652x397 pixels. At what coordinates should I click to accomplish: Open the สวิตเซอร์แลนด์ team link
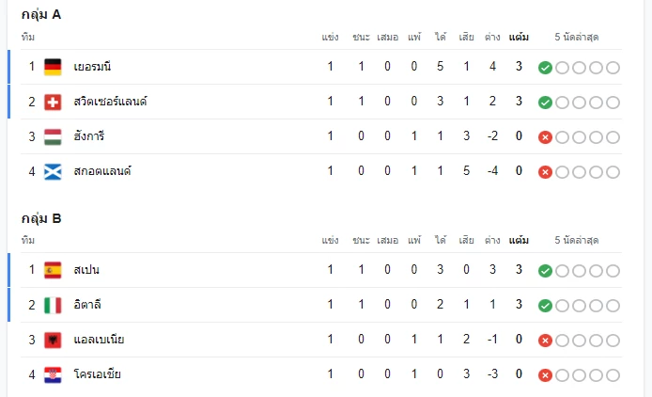pos(110,102)
